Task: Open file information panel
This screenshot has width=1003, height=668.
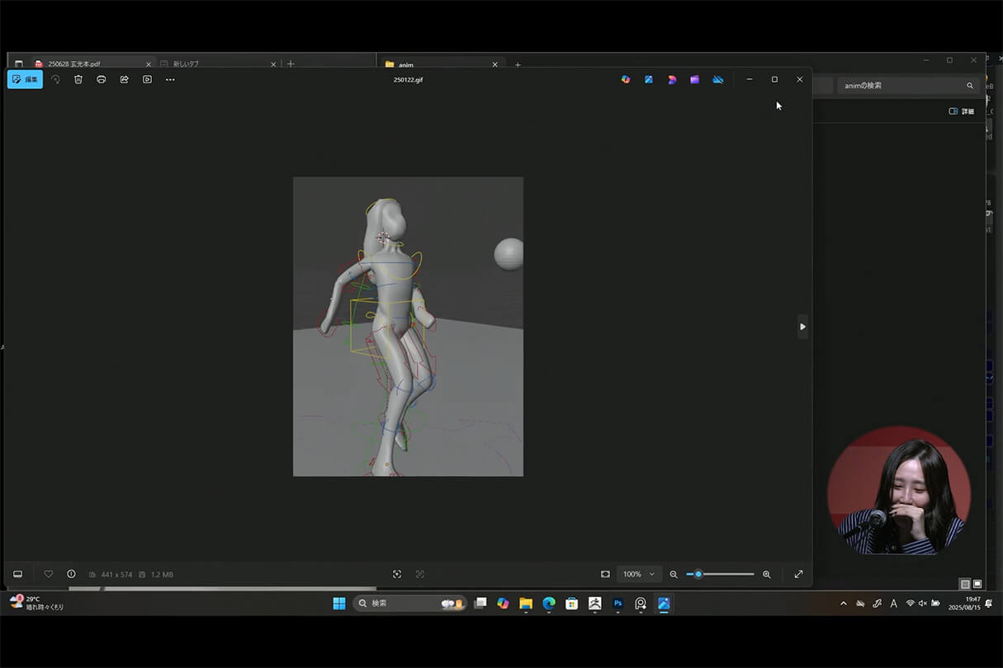Action: point(71,574)
